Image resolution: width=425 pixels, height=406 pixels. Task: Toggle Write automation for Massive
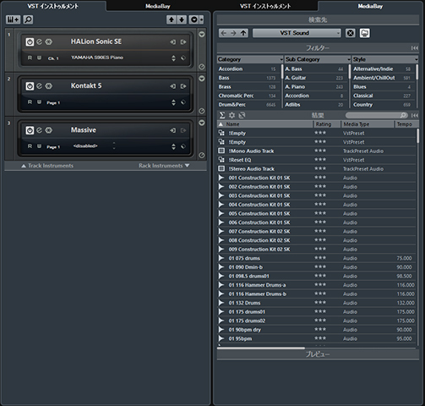[39, 146]
